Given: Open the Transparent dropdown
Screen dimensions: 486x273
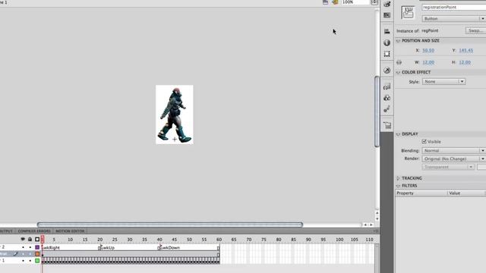Looking at the screenshot, I should click(448, 167).
